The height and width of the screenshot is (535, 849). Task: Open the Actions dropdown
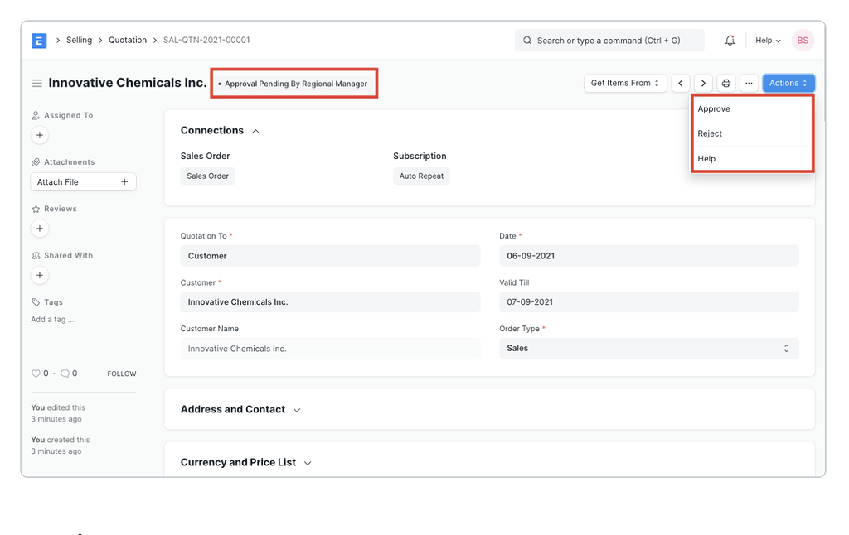(x=788, y=83)
